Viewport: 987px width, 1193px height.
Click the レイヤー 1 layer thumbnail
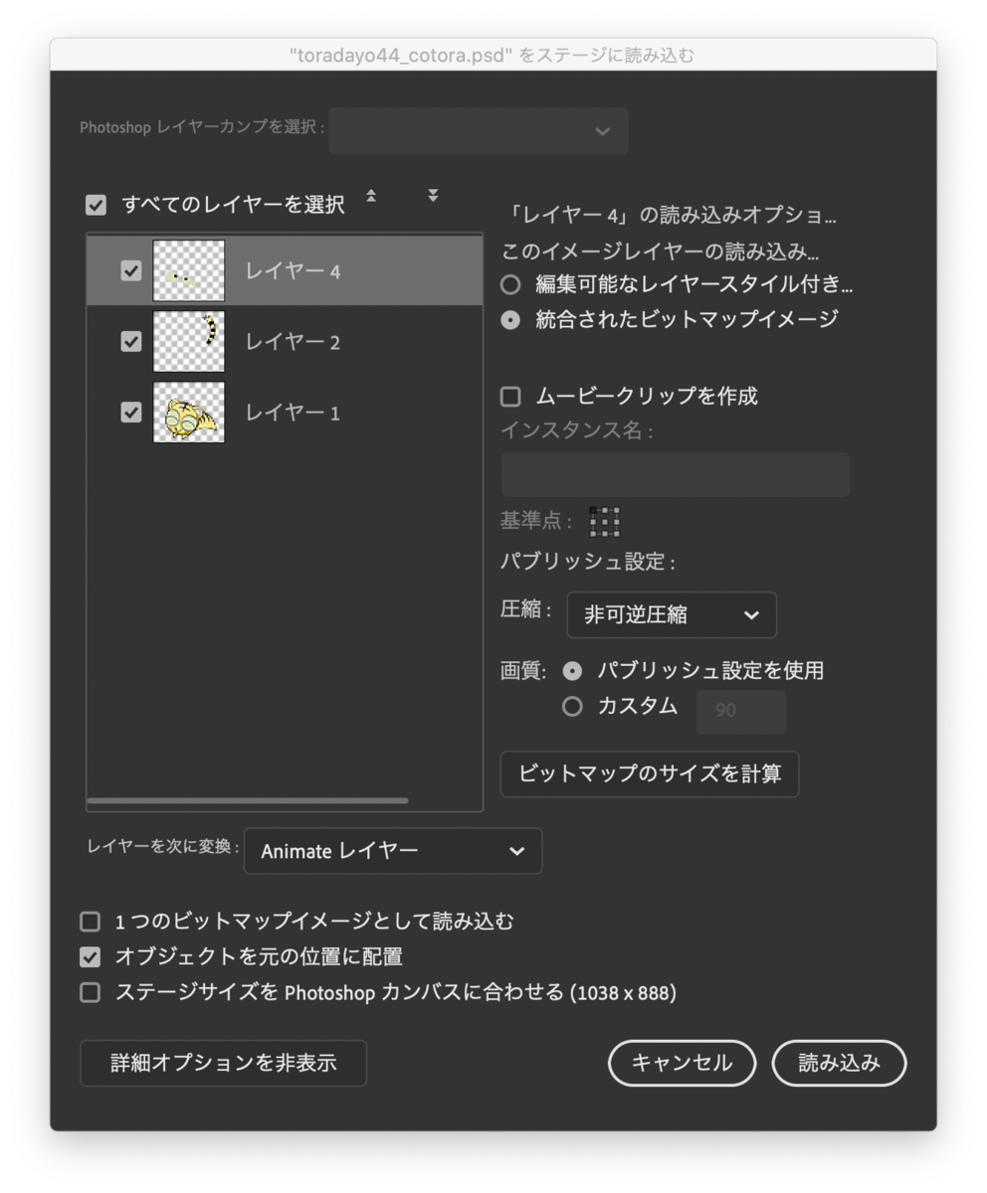tap(188, 412)
